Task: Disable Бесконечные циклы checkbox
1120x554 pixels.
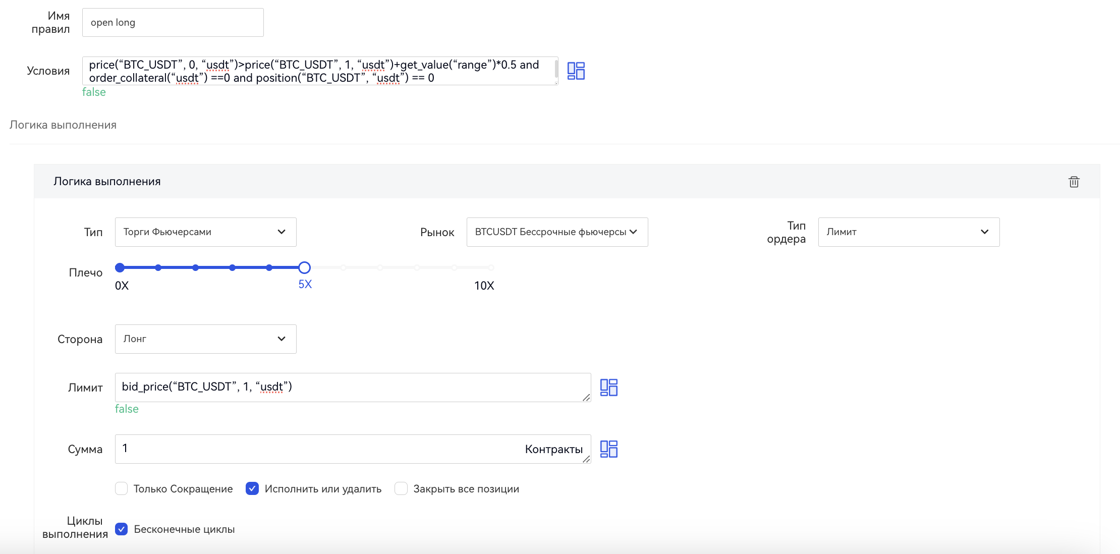Action: tap(122, 529)
